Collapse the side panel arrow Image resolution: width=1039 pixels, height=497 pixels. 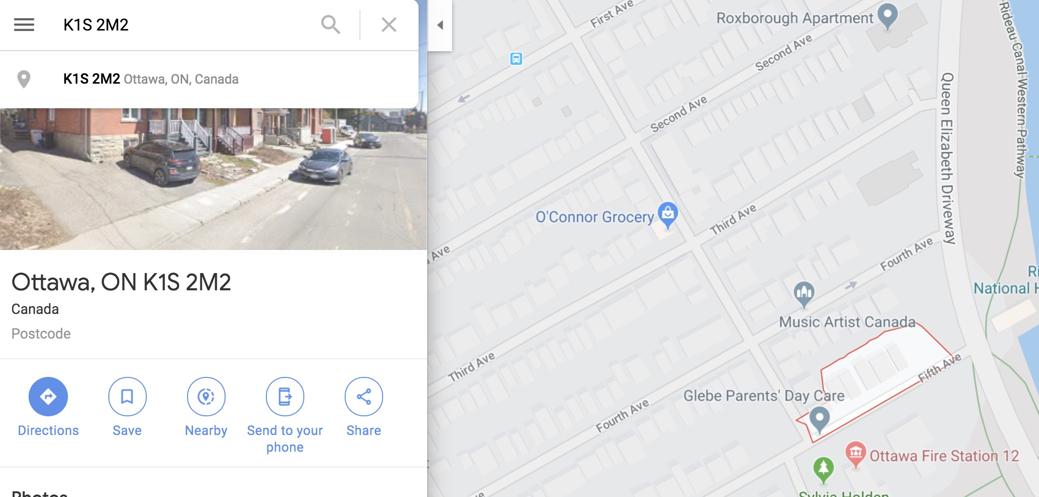pyautogui.click(x=440, y=25)
